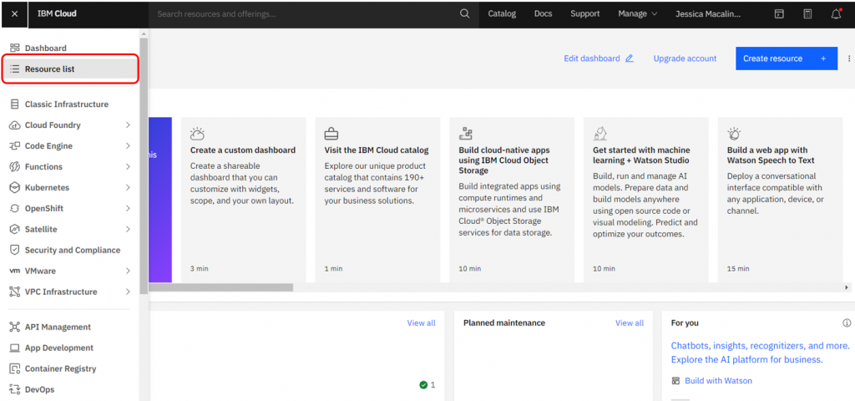Image resolution: width=855 pixels, height=401 pixels.
Task: Click the IBM Cloud logo text
Action: [x=57, y=13]
